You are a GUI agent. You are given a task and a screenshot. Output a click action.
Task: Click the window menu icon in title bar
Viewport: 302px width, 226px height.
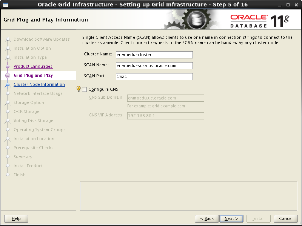tap(6, 5)
